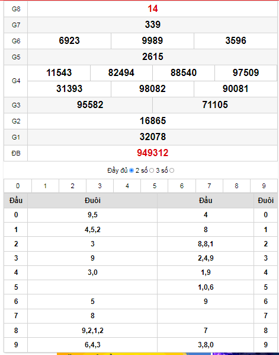Click the G7 prize row label
The width and height of the screenshot is (279, 355).
(16, 25)
